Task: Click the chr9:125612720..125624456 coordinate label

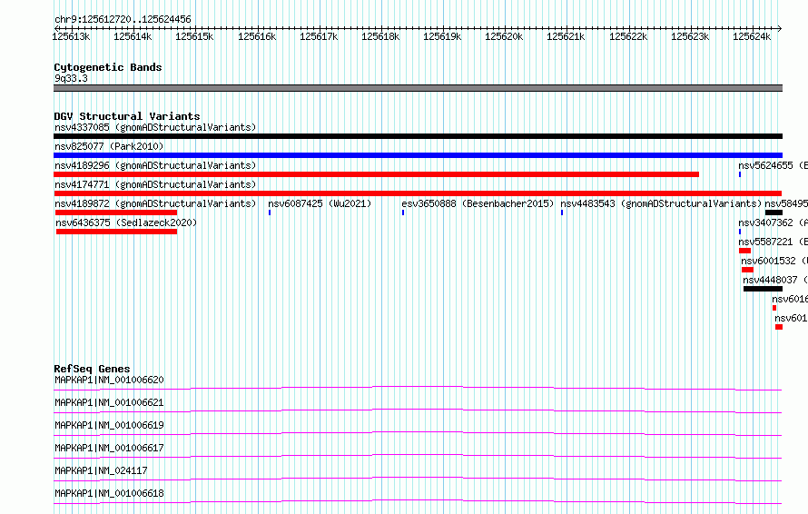Action: click(123, 19)
